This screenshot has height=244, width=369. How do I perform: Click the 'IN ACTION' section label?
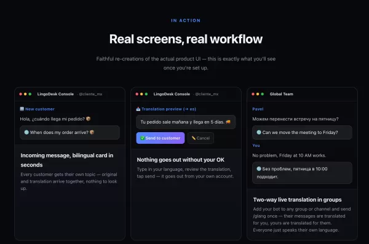coord(186,21)
